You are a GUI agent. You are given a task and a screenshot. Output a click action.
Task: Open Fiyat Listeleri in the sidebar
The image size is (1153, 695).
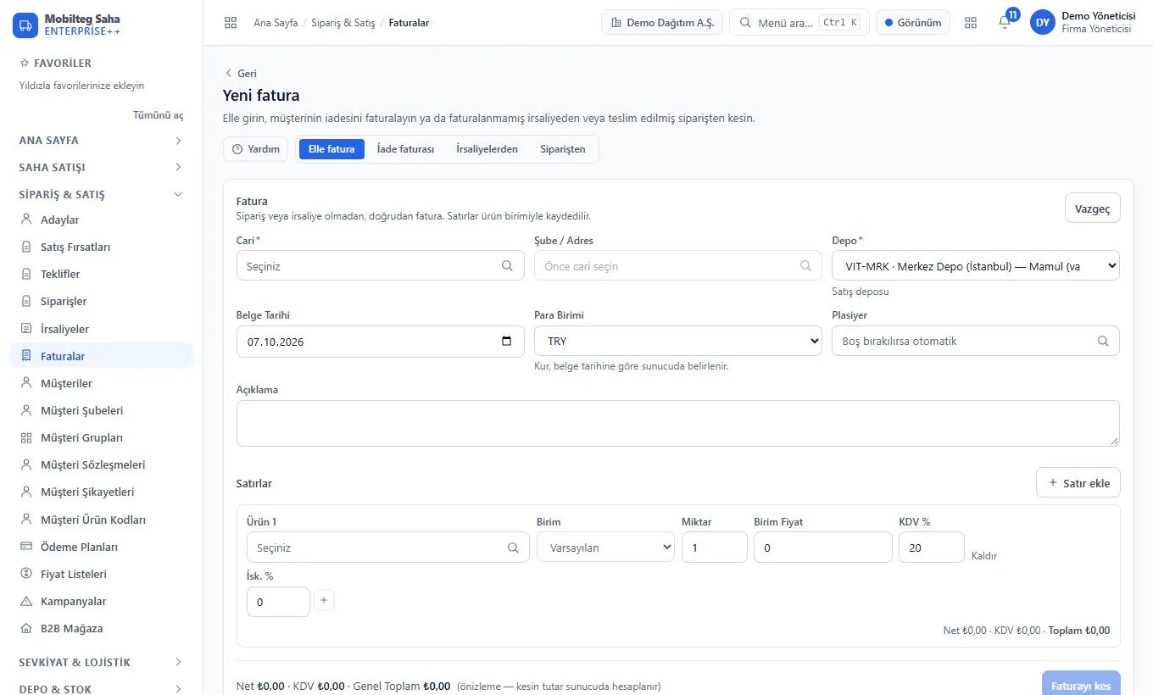click(102, 574)
